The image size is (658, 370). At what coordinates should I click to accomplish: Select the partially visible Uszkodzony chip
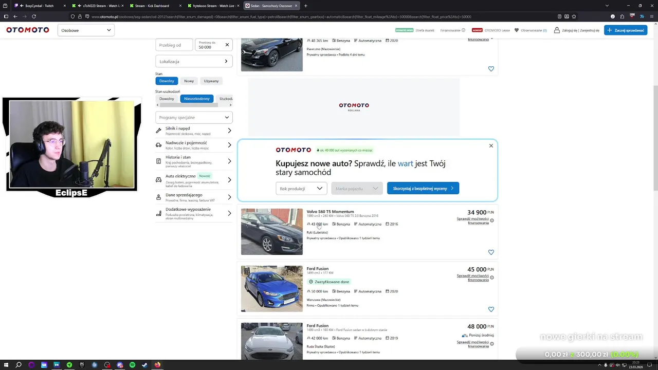pyautogui.click(x=225, y=99)
